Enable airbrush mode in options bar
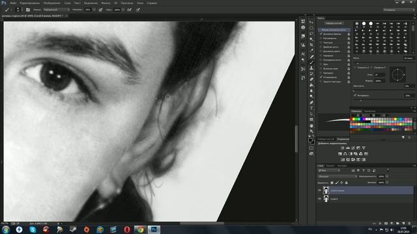This screenshot has width=417, height=234. [130, 10]
